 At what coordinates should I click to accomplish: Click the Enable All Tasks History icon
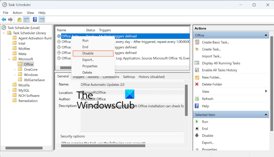[x=197, y=70]
